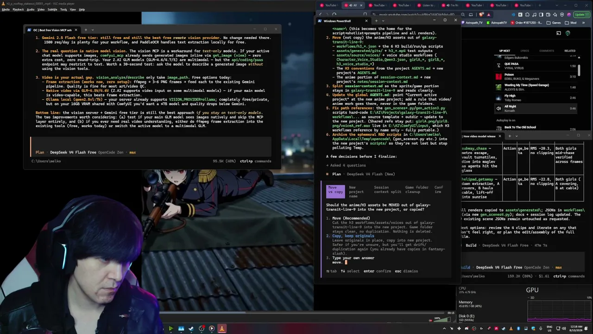Open the Tools menu in VLC

pyautogui.click(x=63, y=9)
